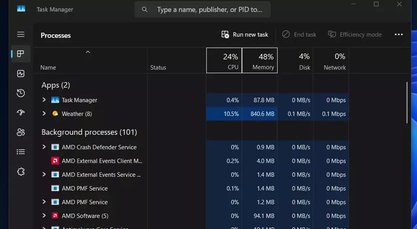Click Run new task
Screen dimensions: 417x229
[245, 35]
